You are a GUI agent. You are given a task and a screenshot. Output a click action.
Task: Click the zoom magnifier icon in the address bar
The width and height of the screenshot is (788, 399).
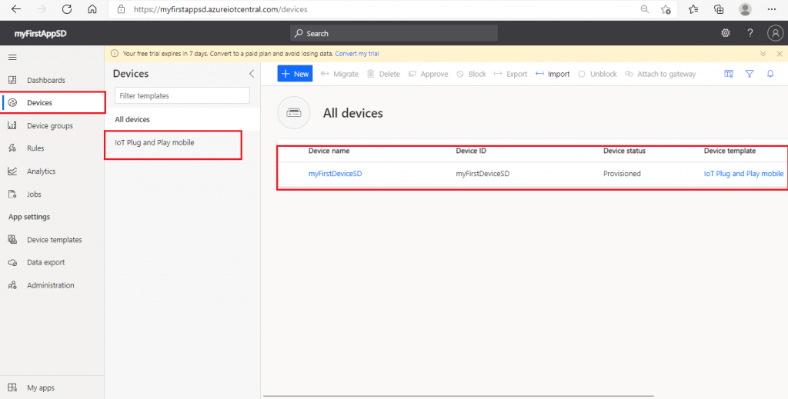(645, 9)
